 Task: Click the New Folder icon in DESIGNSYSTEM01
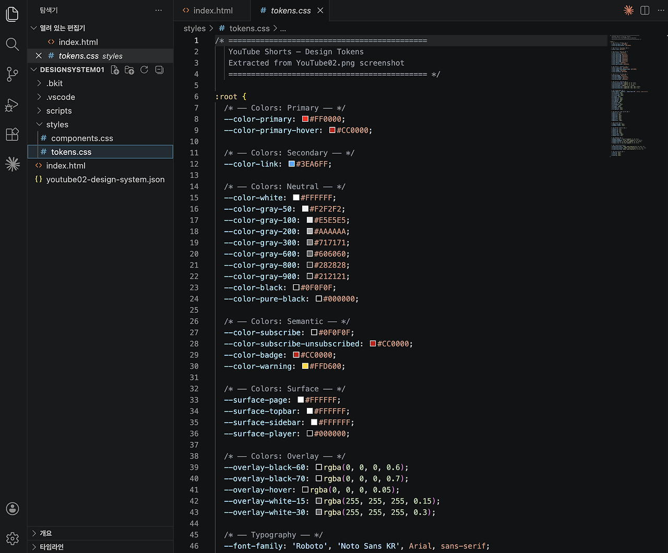click(129, 70)
